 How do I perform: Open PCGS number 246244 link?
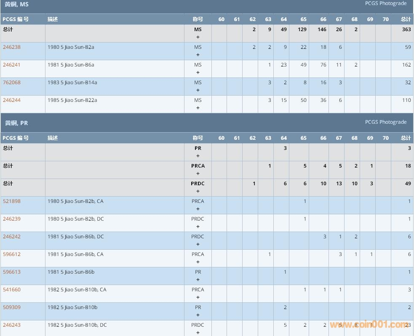[x=11, y=100]
